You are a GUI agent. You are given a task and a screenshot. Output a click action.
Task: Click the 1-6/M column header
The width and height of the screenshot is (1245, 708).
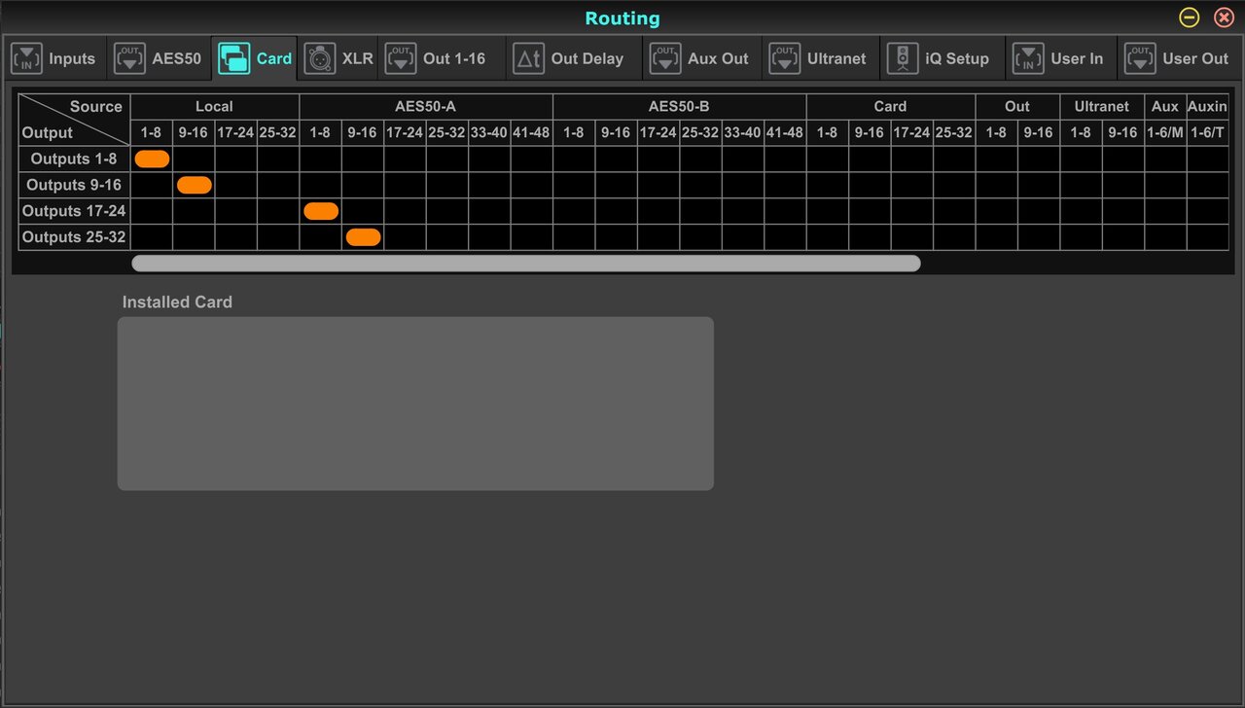pos(1165,132)
